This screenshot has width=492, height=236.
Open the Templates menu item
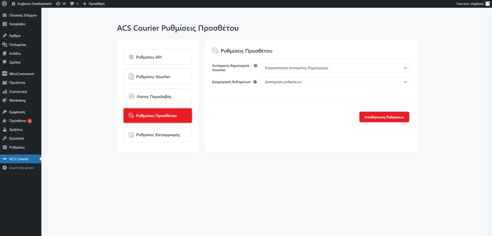click(x=21, y=24)
